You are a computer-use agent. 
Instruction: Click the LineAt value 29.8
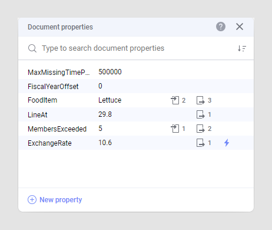[x=105, y=114]
